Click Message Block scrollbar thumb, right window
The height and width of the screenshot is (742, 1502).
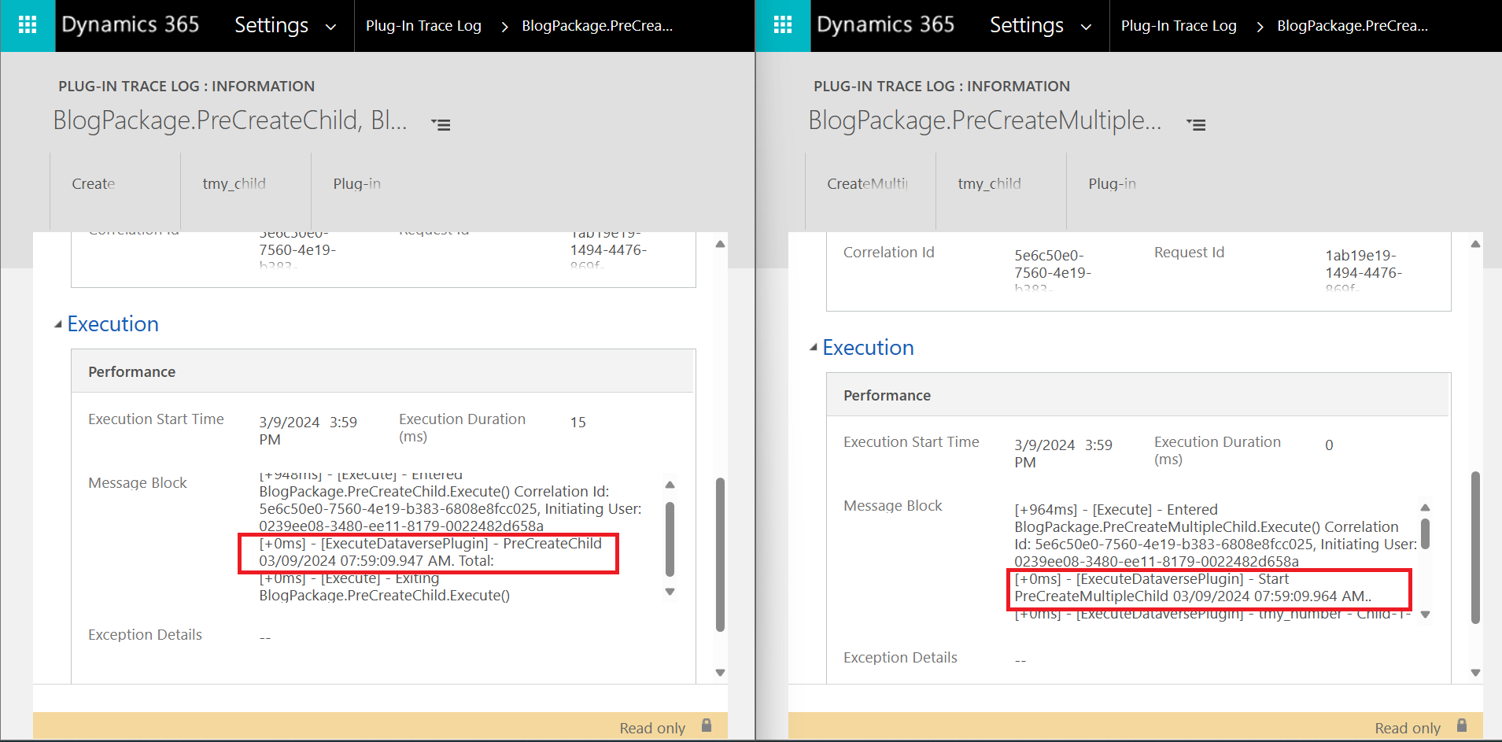click(x=1425, y=533)
